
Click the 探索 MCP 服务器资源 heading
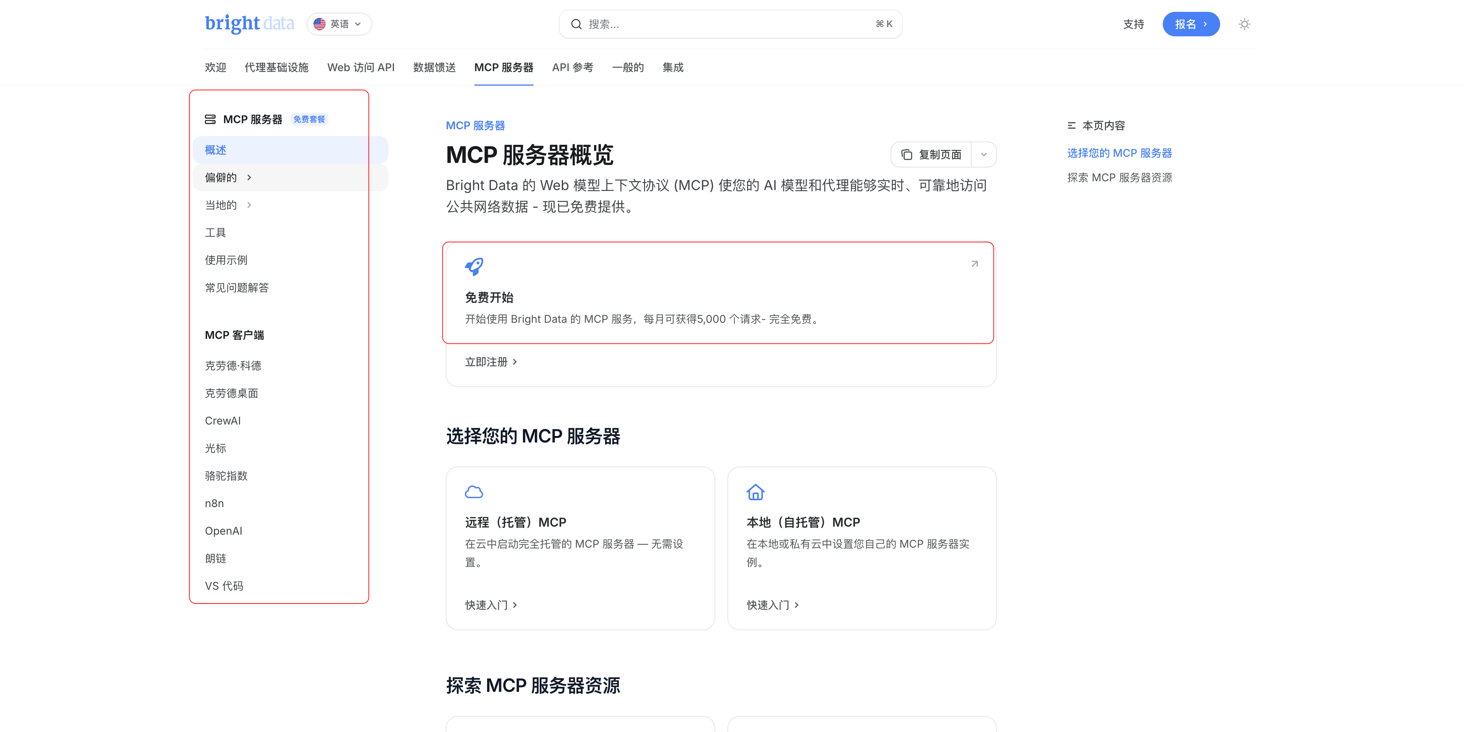pos(532,685)
